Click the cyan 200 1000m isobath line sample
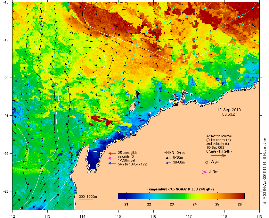Viewport: 269px width, 218px height. click(86, 199)
